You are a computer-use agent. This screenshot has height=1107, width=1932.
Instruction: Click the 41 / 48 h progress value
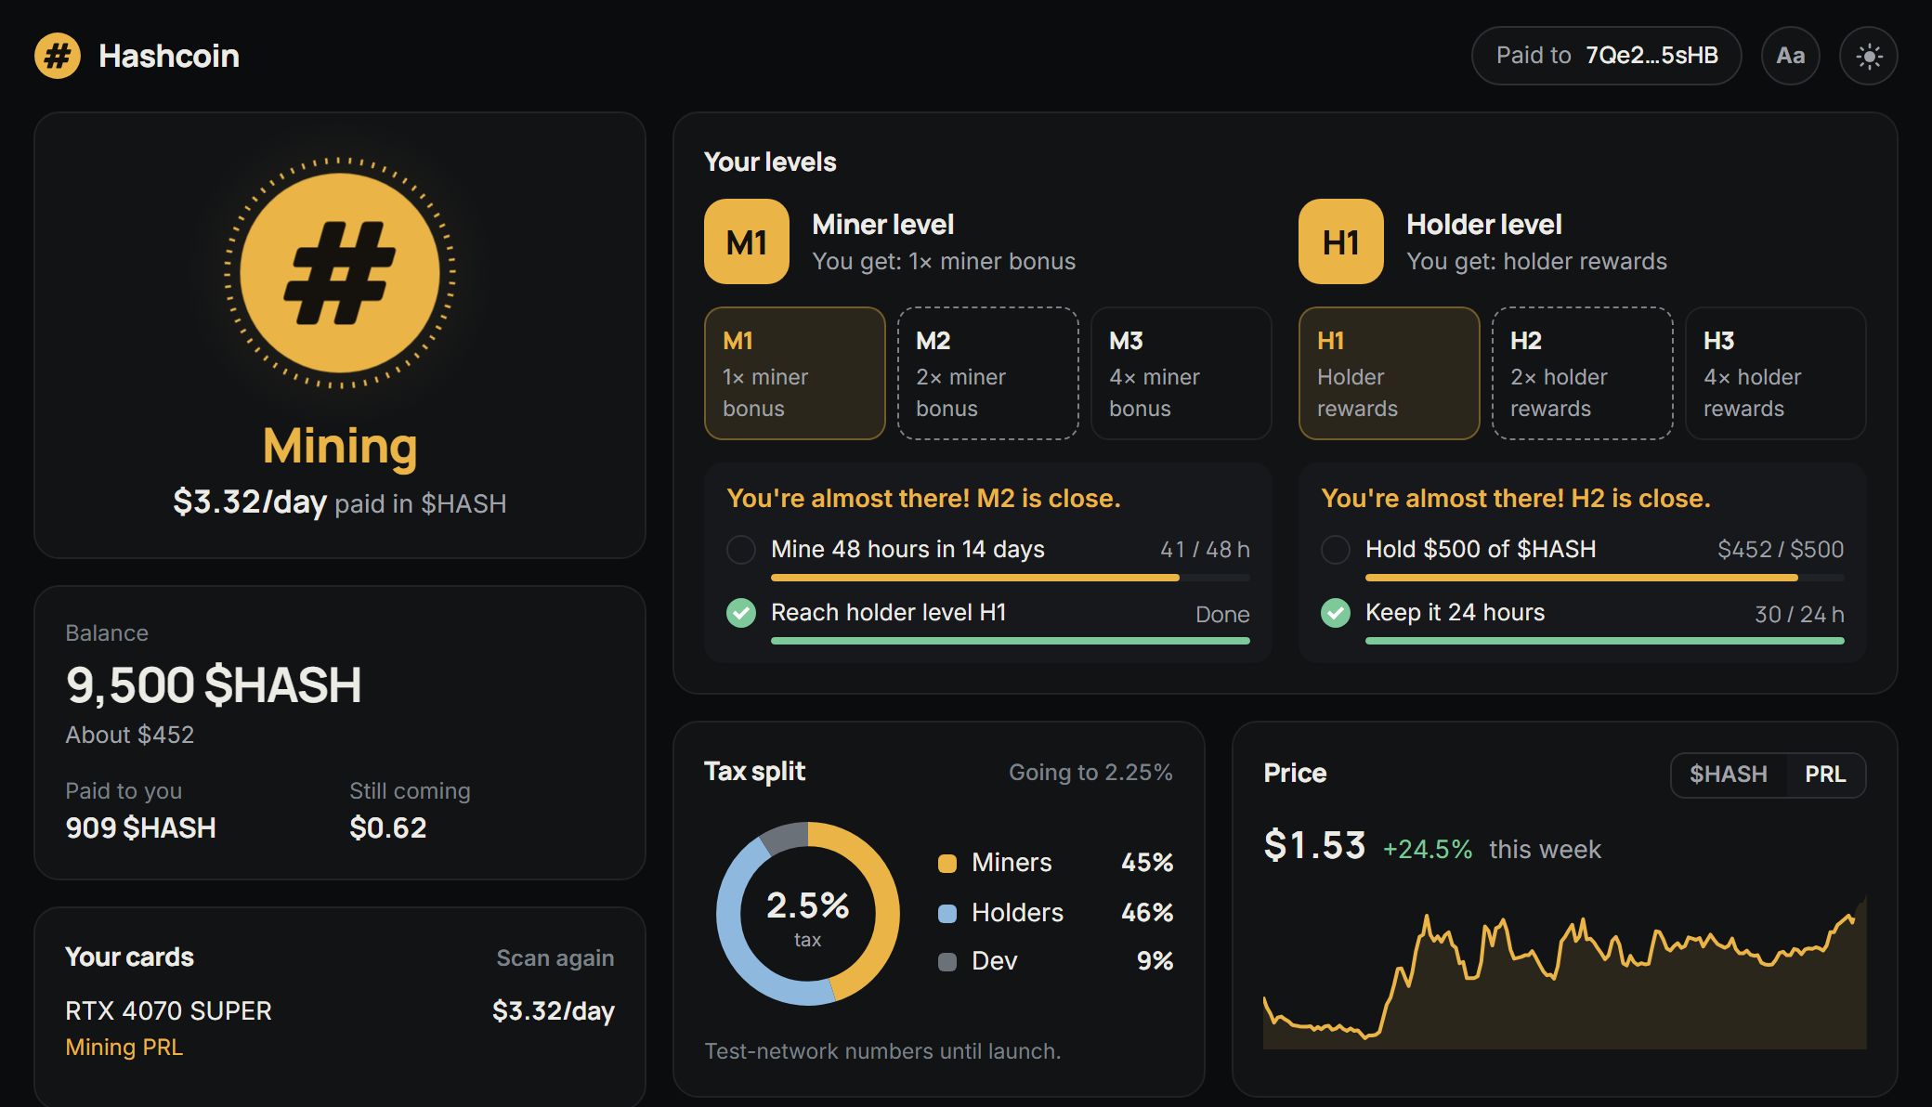point(1205,550)
